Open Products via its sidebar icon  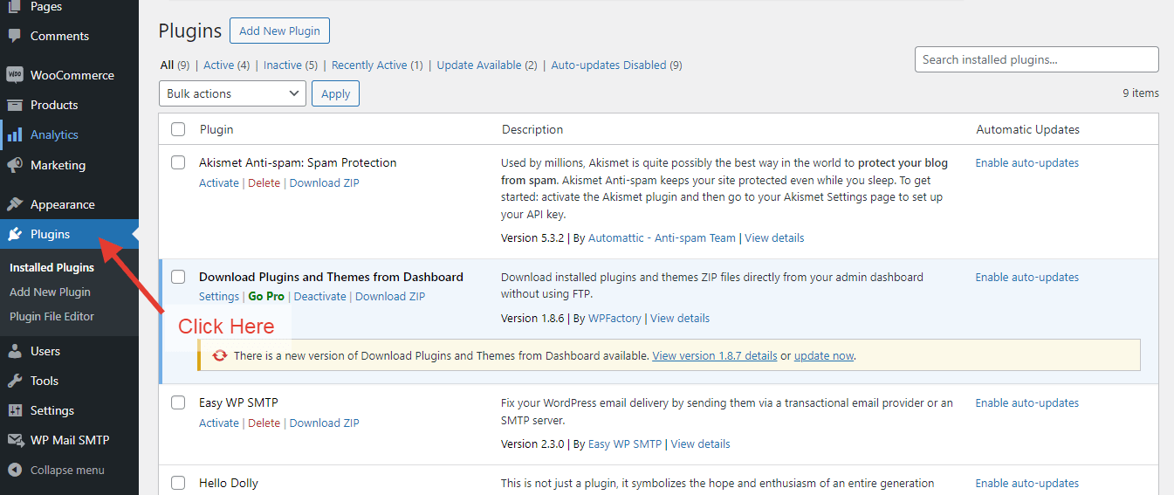[x=15, y=105]
